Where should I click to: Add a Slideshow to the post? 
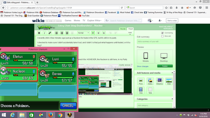pyautogui.click(x=159, y=81)
